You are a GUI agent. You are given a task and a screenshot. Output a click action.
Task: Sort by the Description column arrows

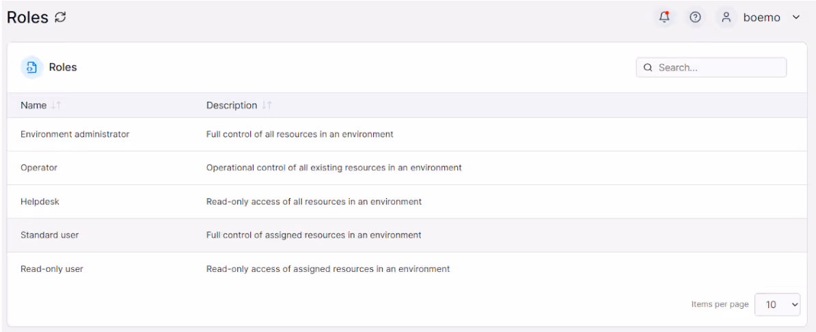[x=267, y=105]
